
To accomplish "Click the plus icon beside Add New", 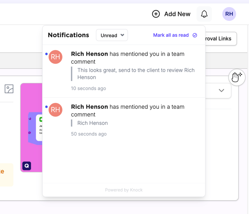I will pos(156,14).
